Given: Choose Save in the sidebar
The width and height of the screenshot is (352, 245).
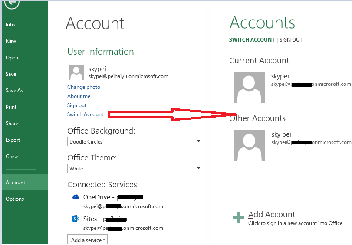Looking at the screenshot, I should point(25,74).
